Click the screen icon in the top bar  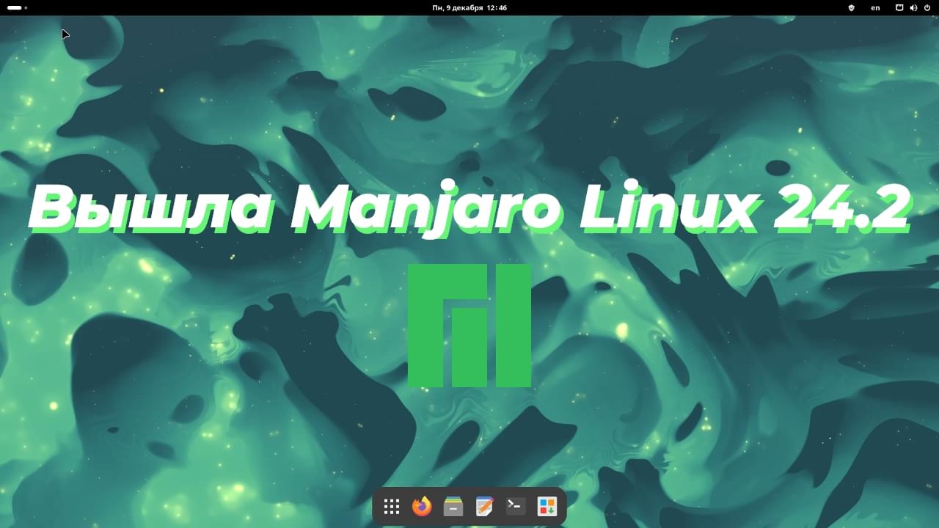tap(899, 8)
